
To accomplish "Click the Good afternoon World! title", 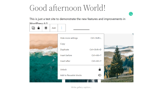I will point(67,8).
